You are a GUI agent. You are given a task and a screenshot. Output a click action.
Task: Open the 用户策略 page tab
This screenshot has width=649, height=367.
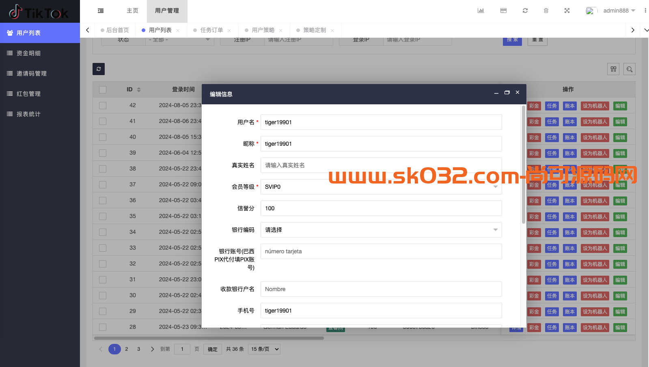click(263, 30)
